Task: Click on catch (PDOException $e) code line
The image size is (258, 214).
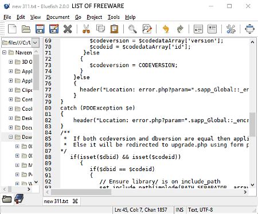Action: coord(97,108)
